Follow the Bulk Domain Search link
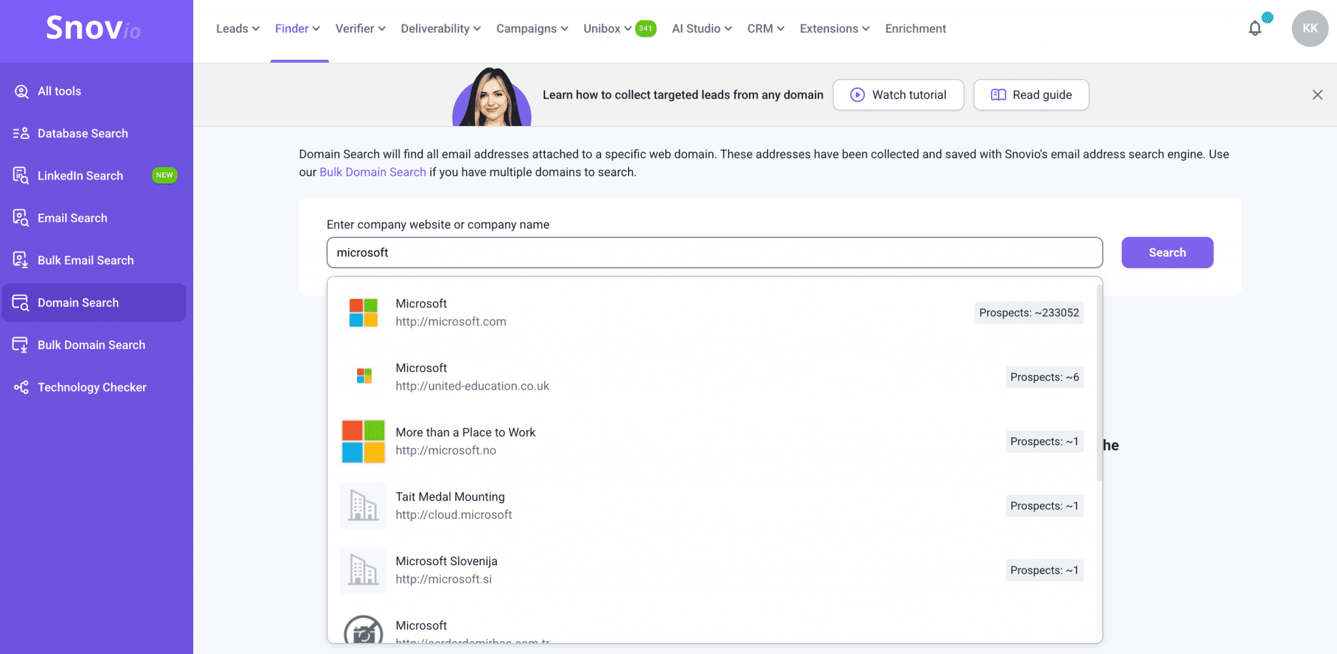Image resolution: width=1337 pixels, height=654 pixels. (372, 172)
